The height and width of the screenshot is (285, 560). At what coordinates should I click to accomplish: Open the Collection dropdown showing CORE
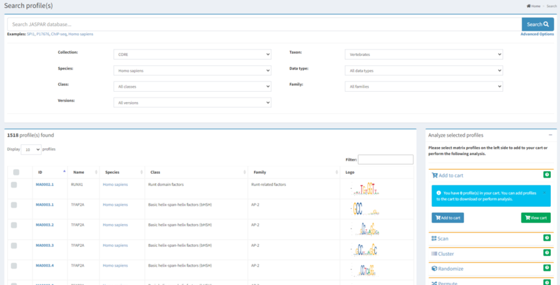click(192, 55)
